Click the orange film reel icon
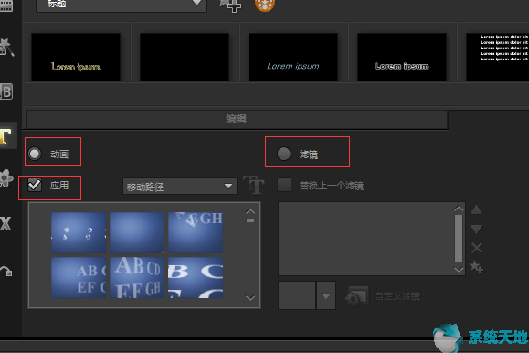Screen dimensions: 529x353 [x=265, y=5]
